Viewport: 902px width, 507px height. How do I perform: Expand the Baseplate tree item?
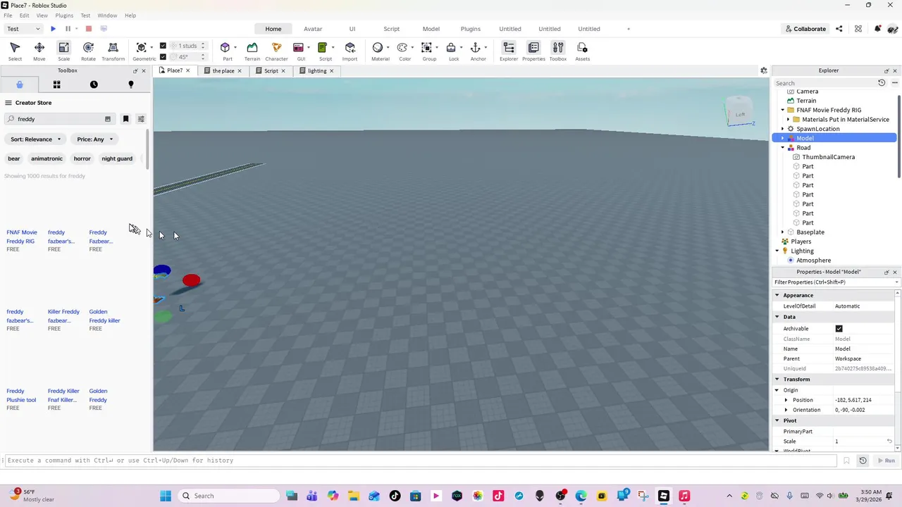(x=782, y=232)
